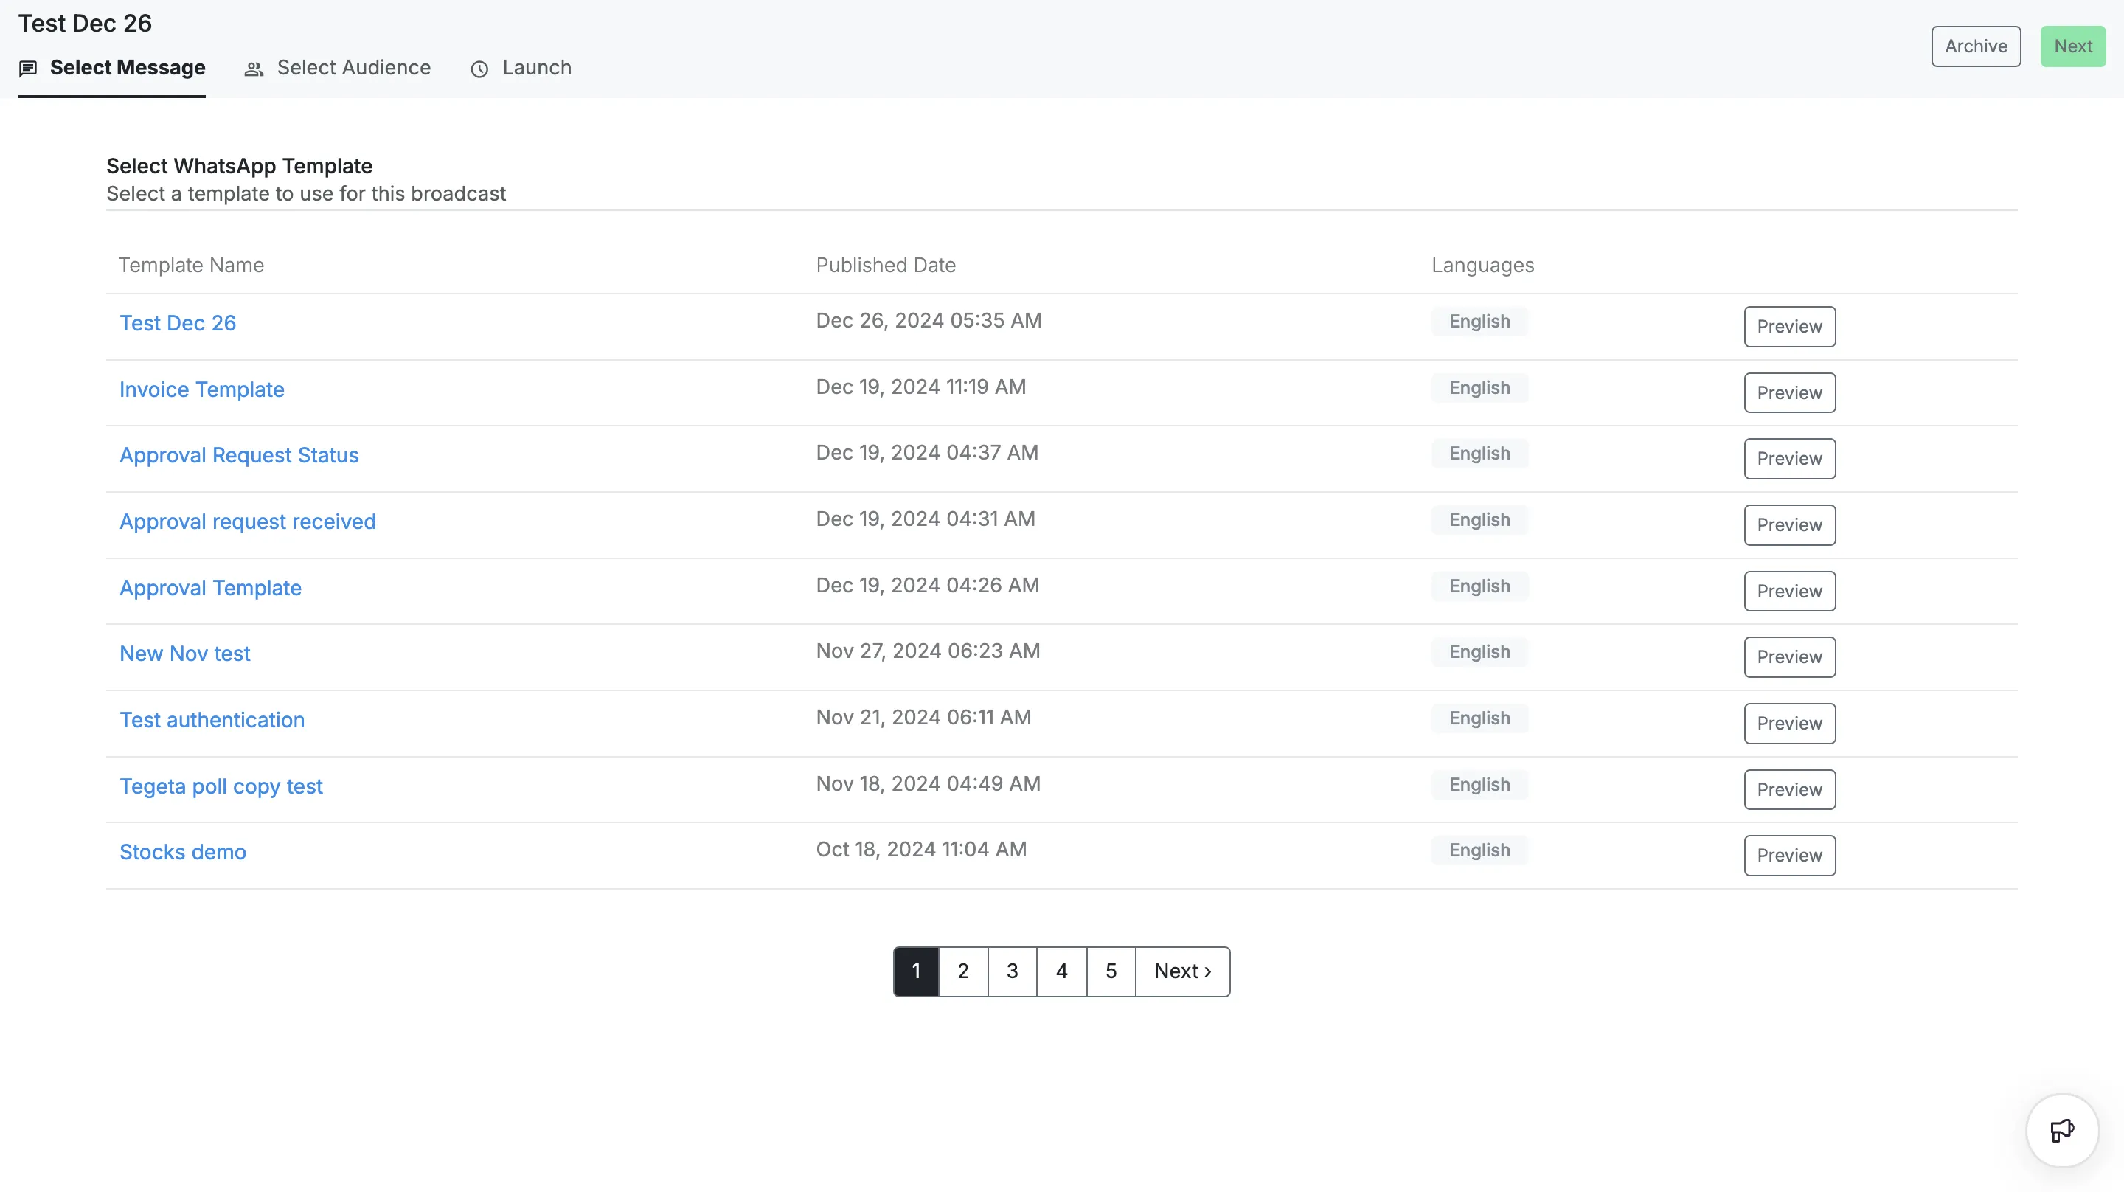The height and width of the screenshot is (1192, 2124).
Task: Click the Select Audience people icon
Action: click(254, 69)
